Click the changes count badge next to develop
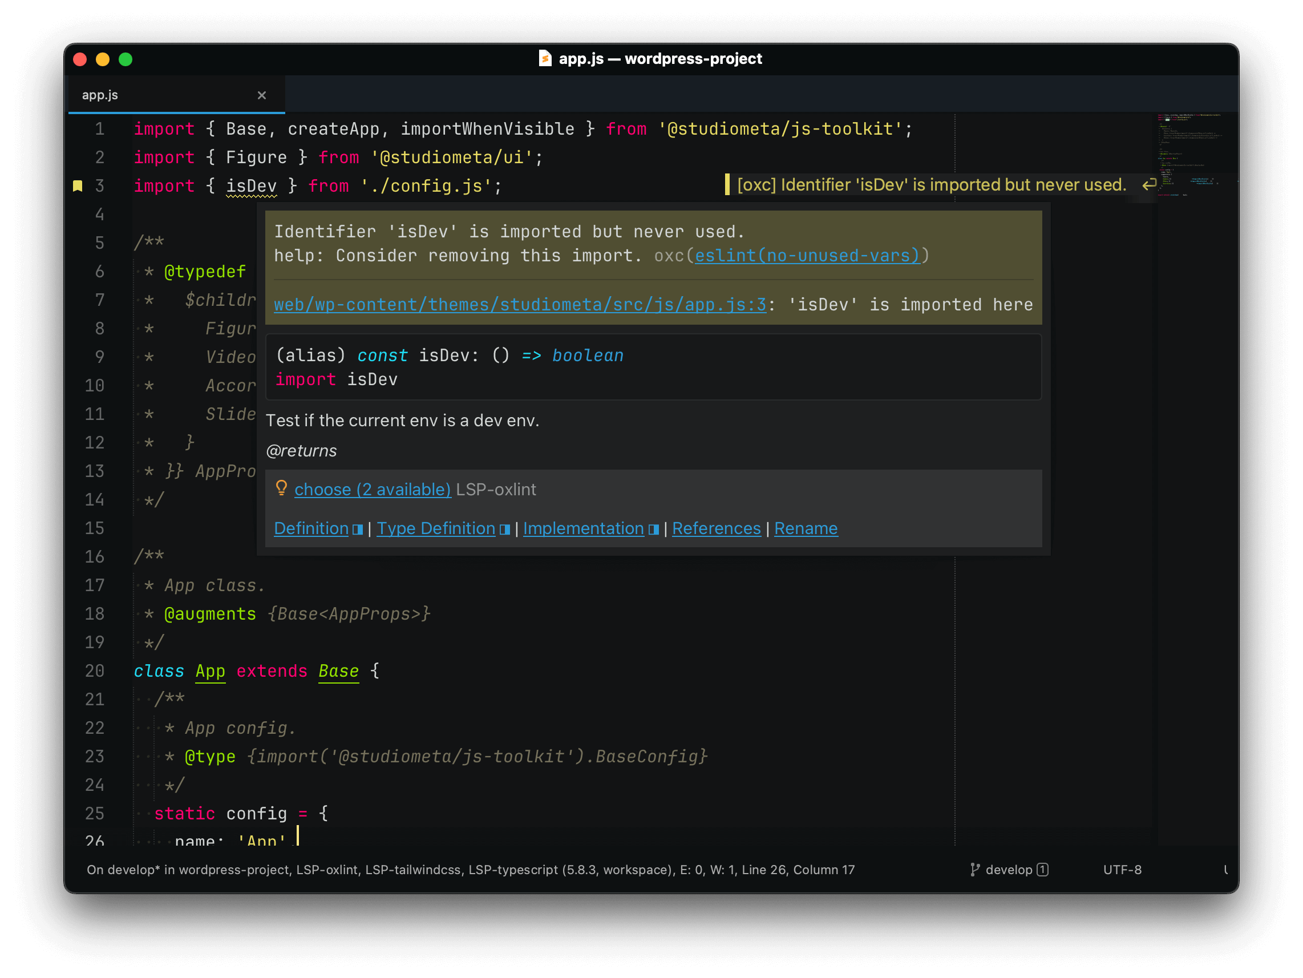The width and height of the screenshot is (1303, 978). [x=1043, y=870]
